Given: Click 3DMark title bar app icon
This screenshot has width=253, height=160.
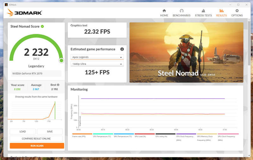Looking at the screenshot, I should (x=6, y=5).
